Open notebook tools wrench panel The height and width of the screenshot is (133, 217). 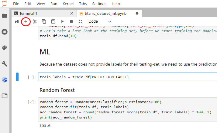[x=5, y=64]
